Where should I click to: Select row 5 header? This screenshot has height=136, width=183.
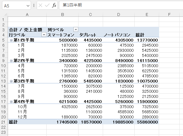(3, 40)
